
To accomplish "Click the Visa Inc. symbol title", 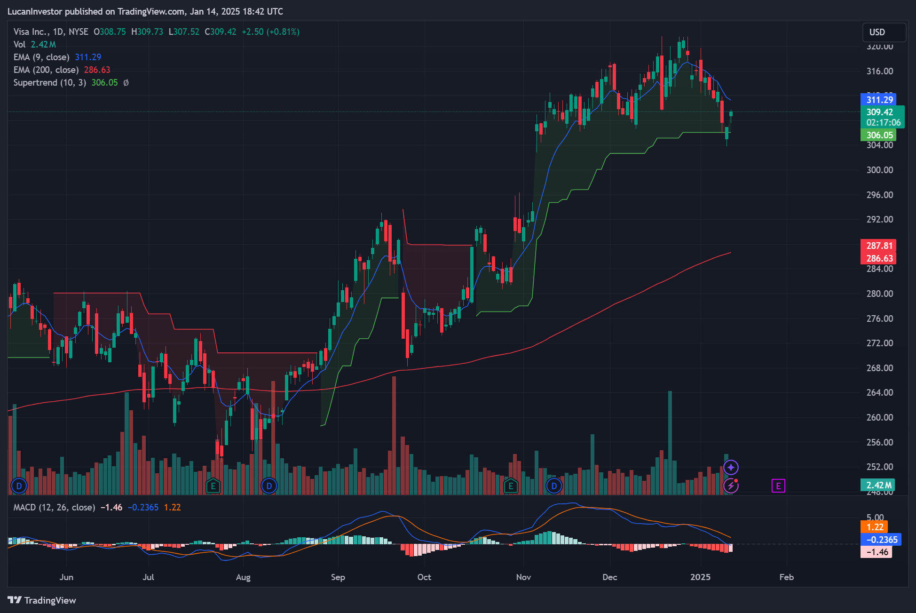I will coord(31,32).
